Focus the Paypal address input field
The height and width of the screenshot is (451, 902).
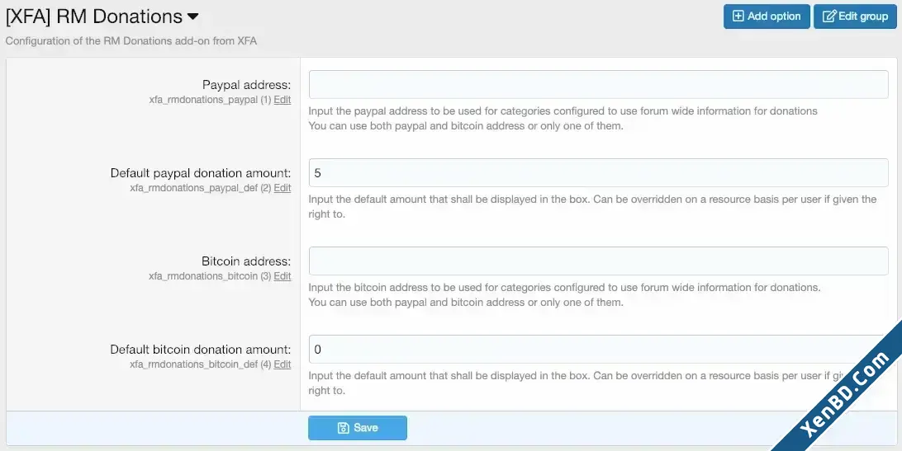(598, 84)
